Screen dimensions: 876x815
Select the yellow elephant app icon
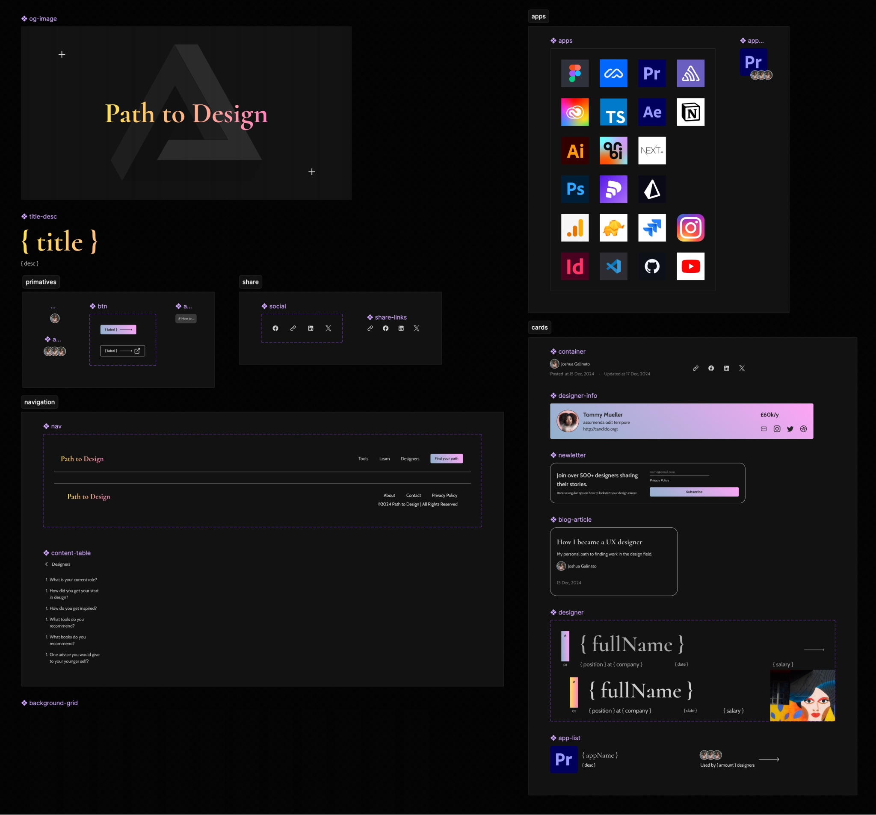(x=613, y=228)
